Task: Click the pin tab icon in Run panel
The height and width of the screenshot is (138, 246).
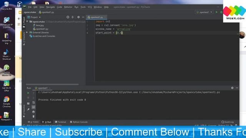Action: tap(28, 109)
